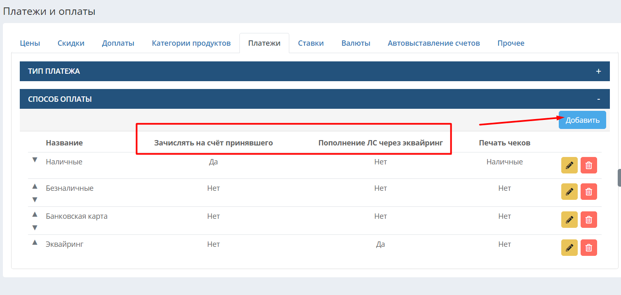Click the gray side handle at right edge
Image resolution: width=621 pixels, height=295 pixels.
[x=619, y=178]
